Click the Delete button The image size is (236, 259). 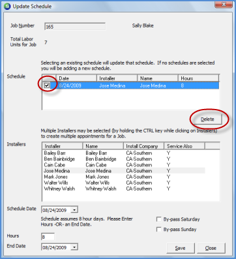click(207, 119)
